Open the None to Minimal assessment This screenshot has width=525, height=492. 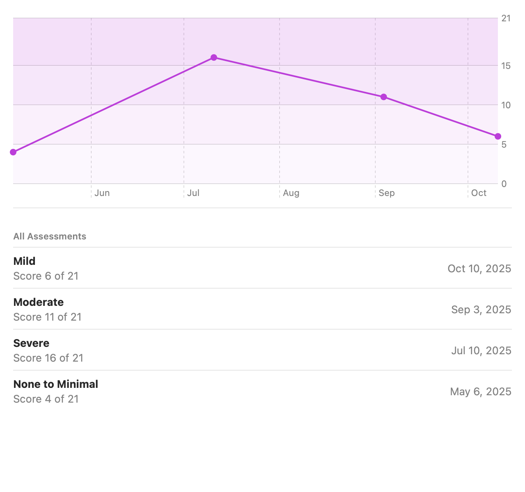coord(262,391)
